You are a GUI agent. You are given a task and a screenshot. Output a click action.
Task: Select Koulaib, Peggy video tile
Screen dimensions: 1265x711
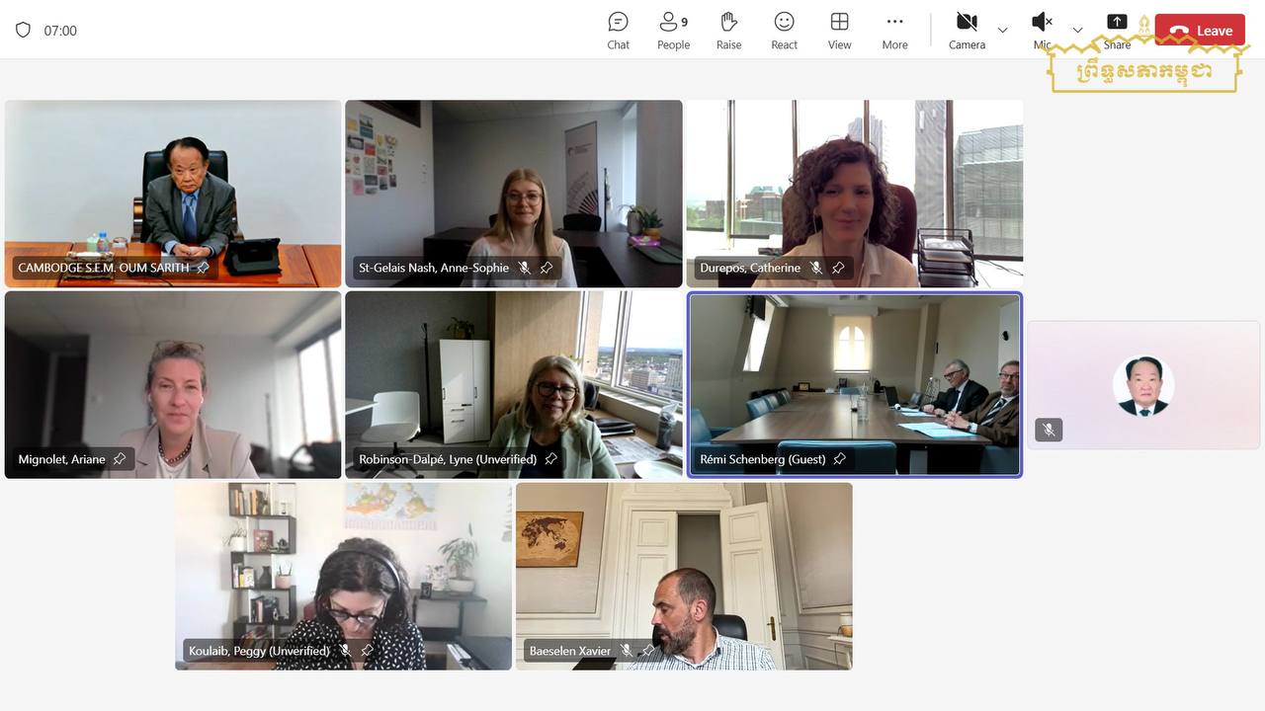(x=343, y=576)
